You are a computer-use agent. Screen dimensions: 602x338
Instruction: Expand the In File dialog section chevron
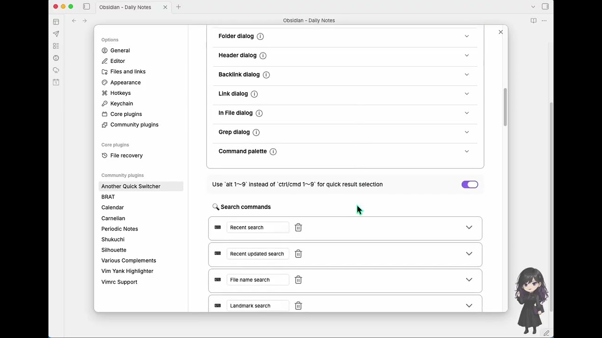[x=467, y=113]
